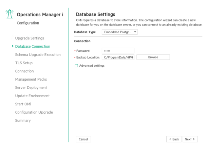
Task: Select the Database Connection step
Action: click(33, 46)
